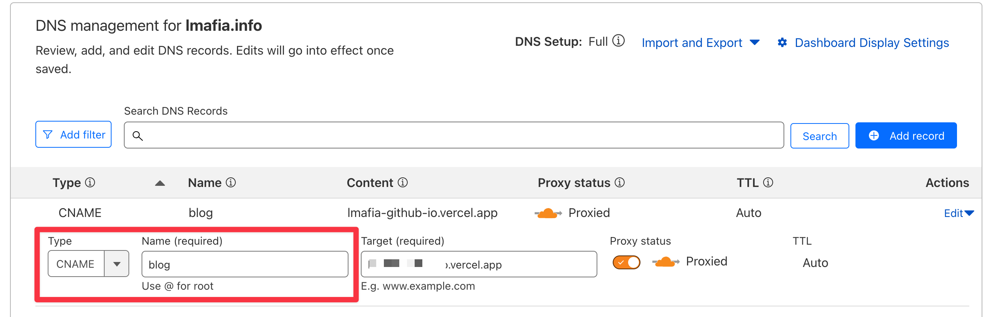Image resolution: width=1007 pixels, height=317 pixels.
Task: Collapse the blog record Edit expander
Action: point(959,213)
